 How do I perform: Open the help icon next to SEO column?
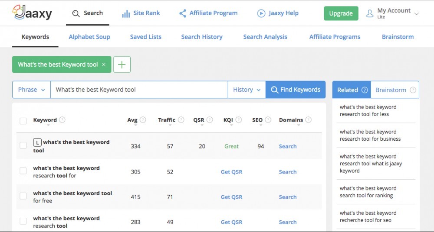pyautogui.click(x=268, y=120)
